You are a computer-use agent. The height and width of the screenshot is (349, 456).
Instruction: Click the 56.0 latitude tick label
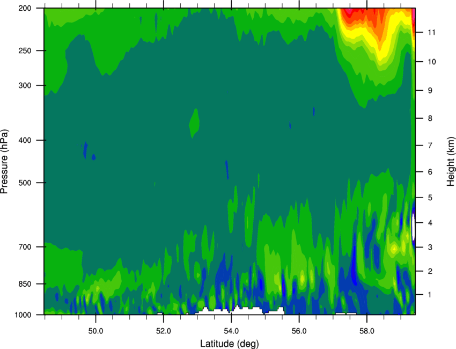coord(299,331)
